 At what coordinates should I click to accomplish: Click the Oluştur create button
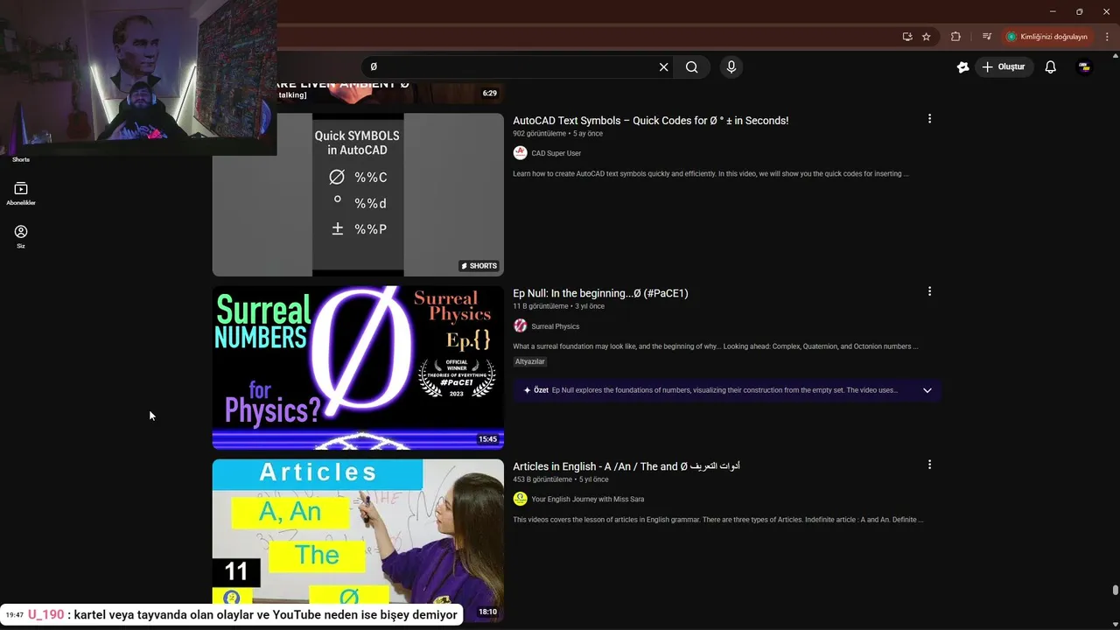[1004, 67]
